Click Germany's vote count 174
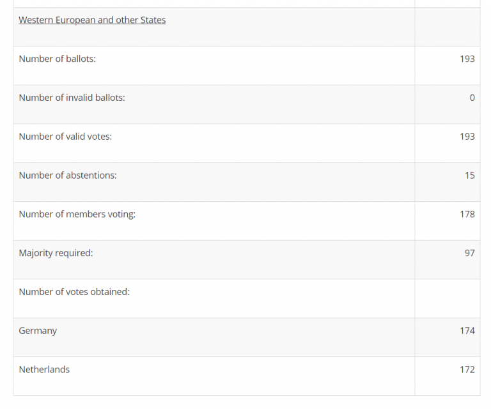This screenshot has height=410, width=491. pos(467,331)
